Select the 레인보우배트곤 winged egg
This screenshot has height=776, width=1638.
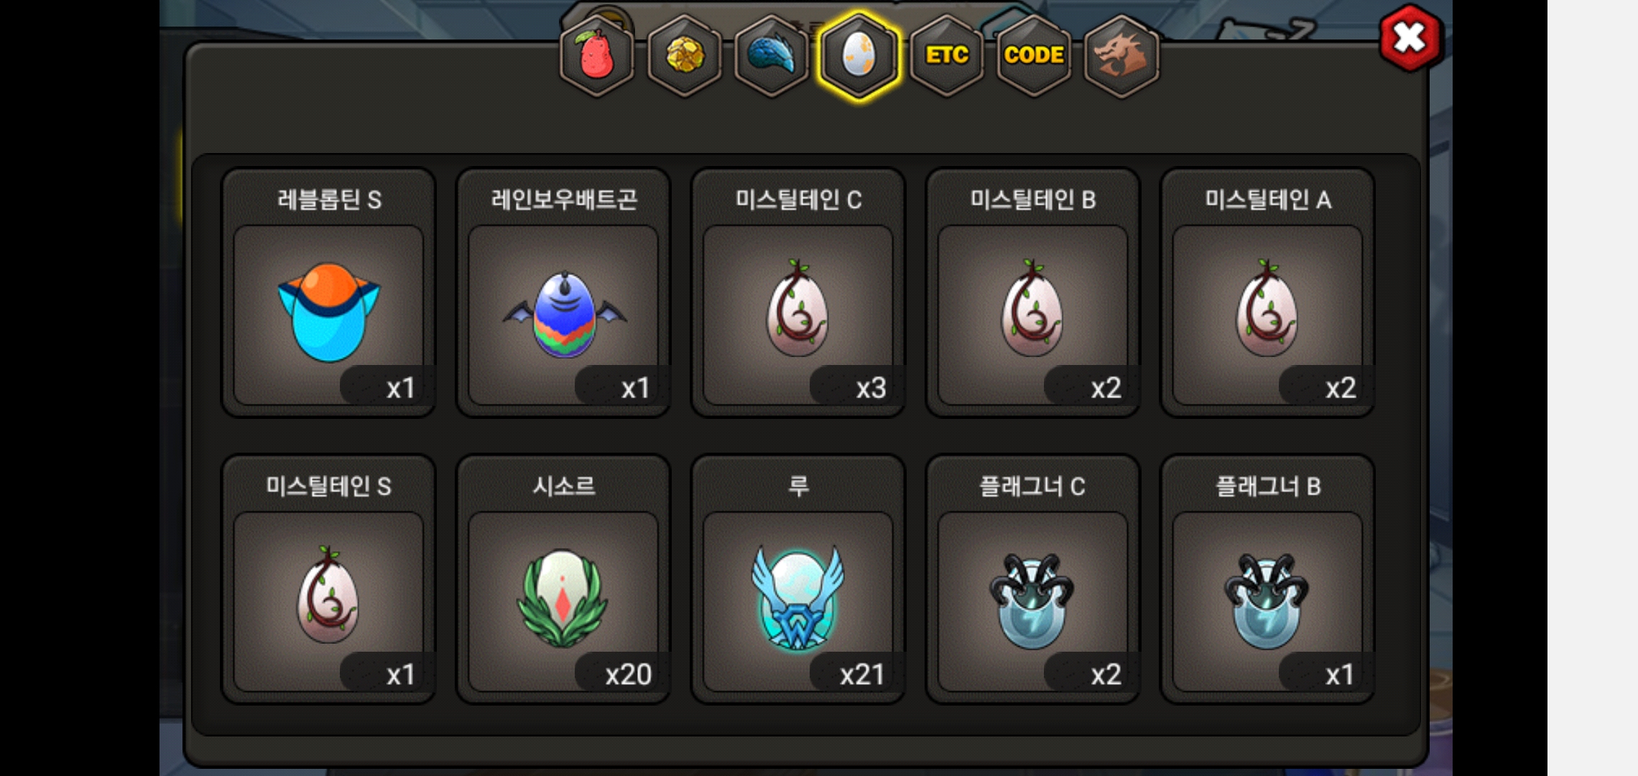(x=564, y=293)
